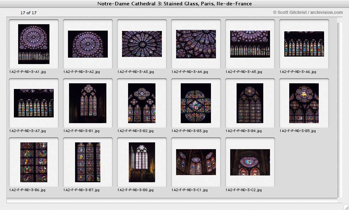Click the Scott Gilchrist archivision.com credit
The height and width of the screenshot is (210, 349).
pos(308,12)
